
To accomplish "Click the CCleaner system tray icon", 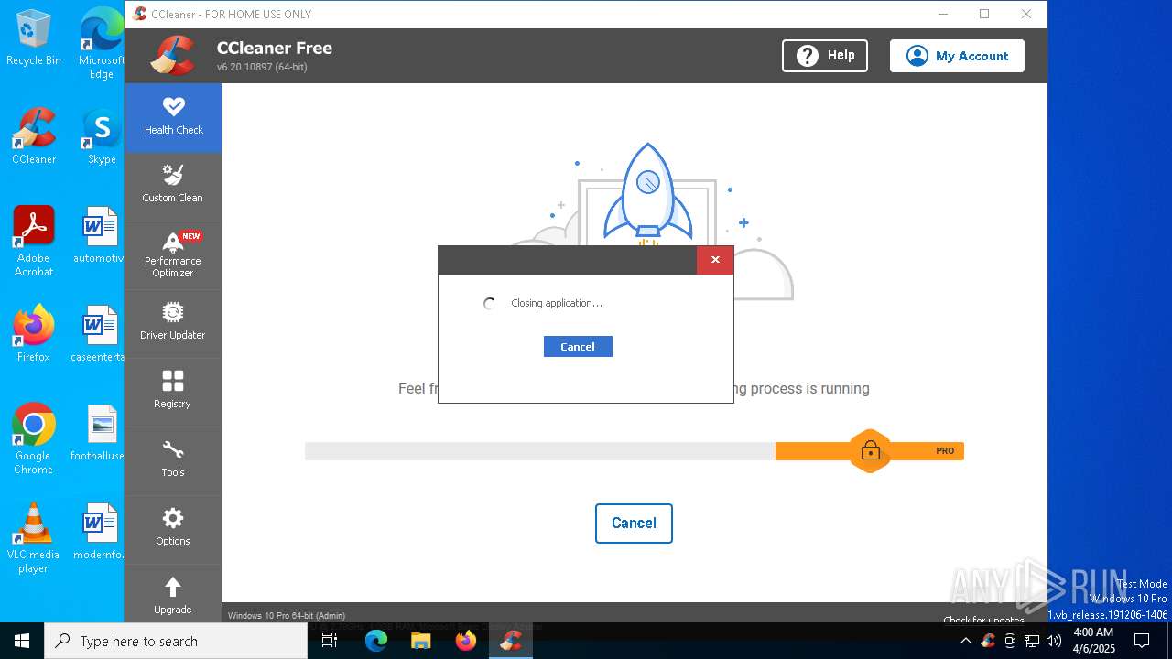I will tap(987, 641).
